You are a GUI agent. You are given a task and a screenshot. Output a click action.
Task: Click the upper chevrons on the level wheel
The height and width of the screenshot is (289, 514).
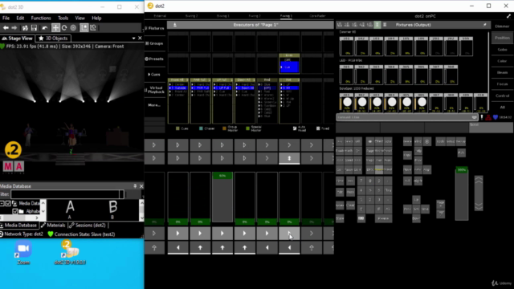click(479, 181)
